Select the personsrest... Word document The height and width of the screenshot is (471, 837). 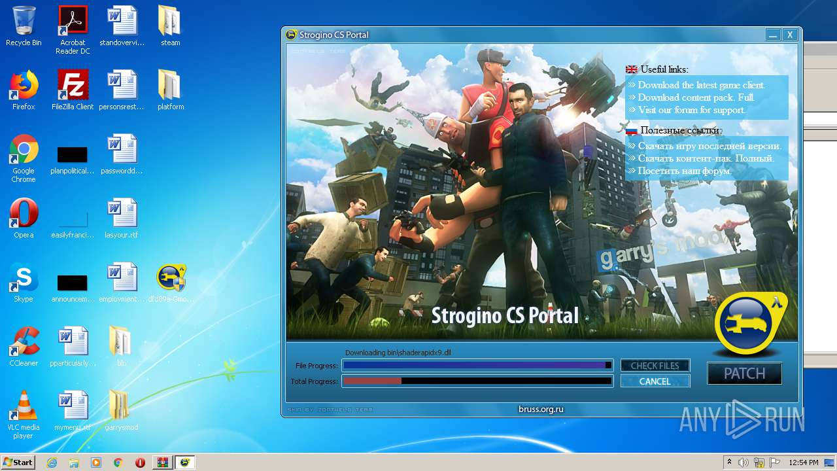pos(122,90)
